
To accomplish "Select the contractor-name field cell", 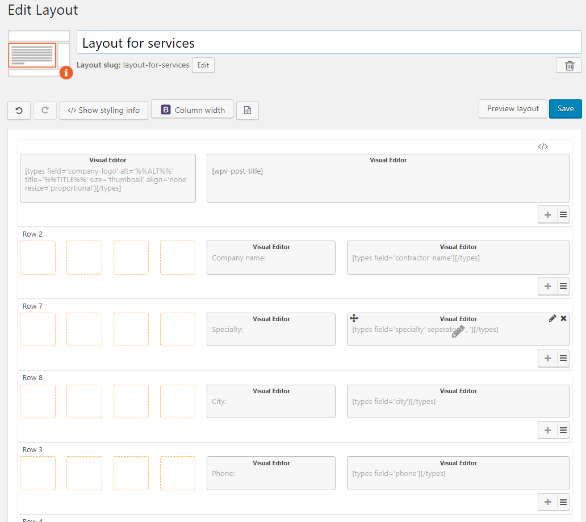I will tap(458, 258).
